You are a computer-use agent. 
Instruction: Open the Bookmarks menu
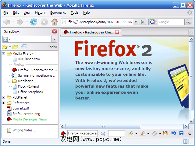58,13
